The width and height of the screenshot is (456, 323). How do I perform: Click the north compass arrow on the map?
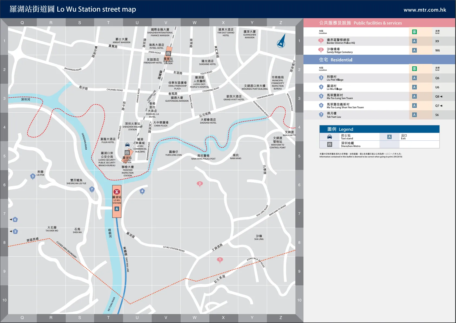coord(282,41)
